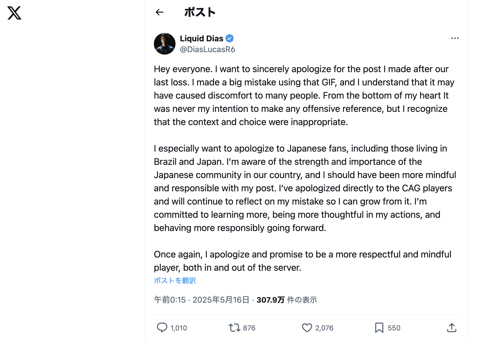The width and height of the screenshot is (483, 341).
Task: Click the 2,076 likes count
Action: coord(324,328)
